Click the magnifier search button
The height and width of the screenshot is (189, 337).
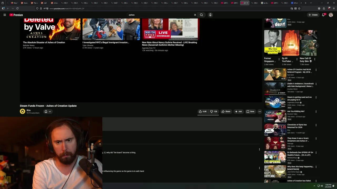coord(201,15)
